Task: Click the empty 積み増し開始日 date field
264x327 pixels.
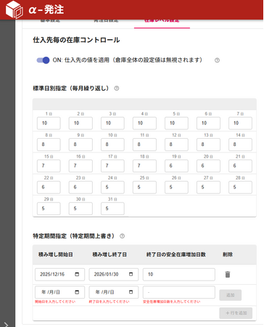Action: [x=59, y=292]
